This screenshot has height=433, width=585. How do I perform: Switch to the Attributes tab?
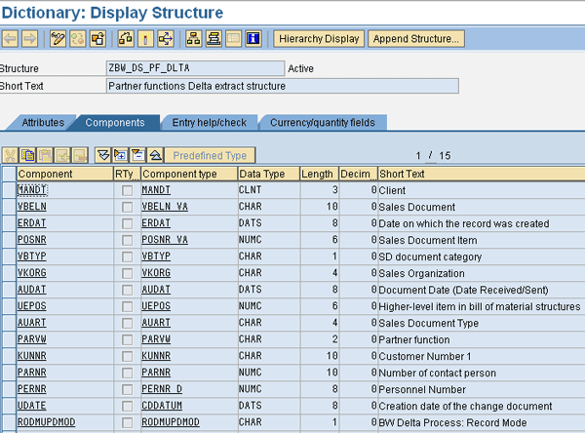pyautogui.click(x=42, y=123)
